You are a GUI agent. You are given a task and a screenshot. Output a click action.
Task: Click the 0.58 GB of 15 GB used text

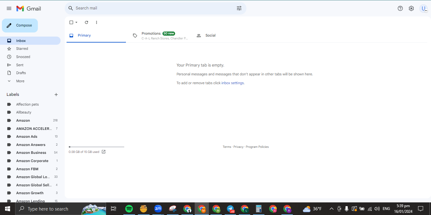pos(84,152)
